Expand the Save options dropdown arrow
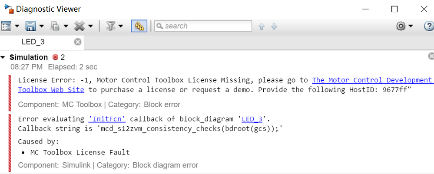434x174 pixels. (x=41, y=26)
